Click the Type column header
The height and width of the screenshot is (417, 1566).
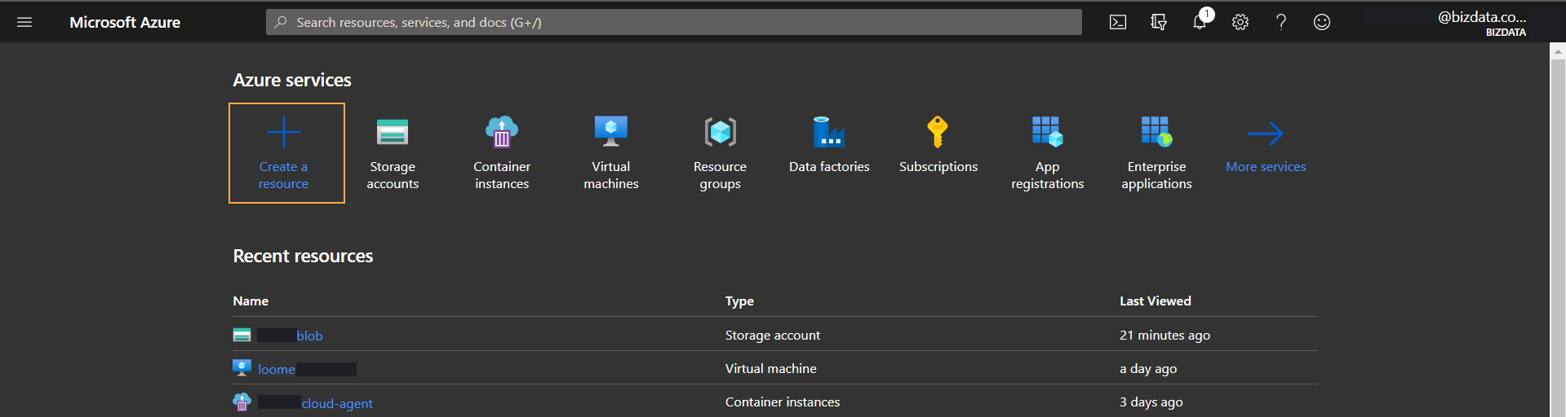(739, 301)
